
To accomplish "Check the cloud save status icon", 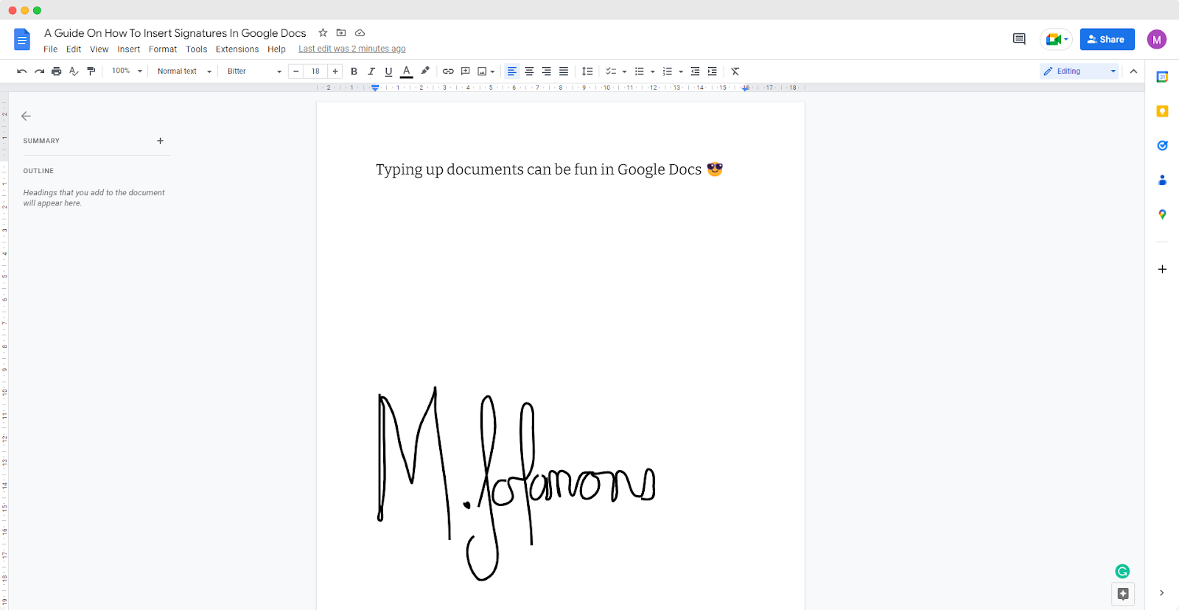I will coord(360,32).
